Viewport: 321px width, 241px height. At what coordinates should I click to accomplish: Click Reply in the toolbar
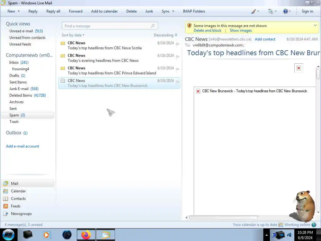[33, 12]
